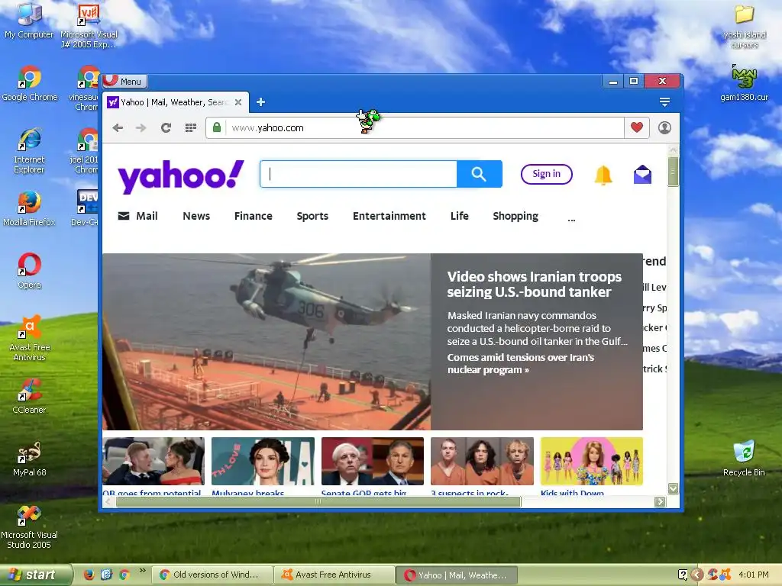Open the Kids with Down dolls thumbnail

click(x=592, y=462)
